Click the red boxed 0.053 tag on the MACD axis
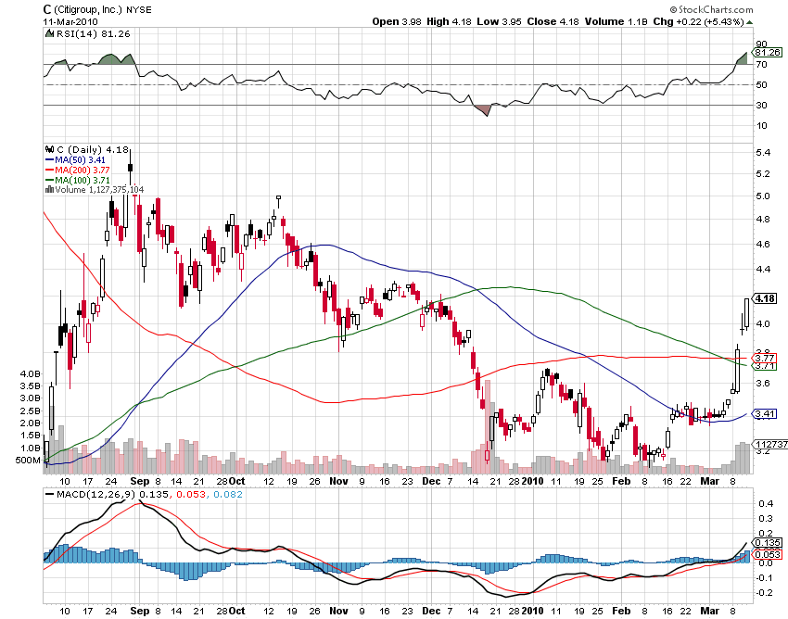788x619 pixels. pyautogui.click(x=767, y=555)
